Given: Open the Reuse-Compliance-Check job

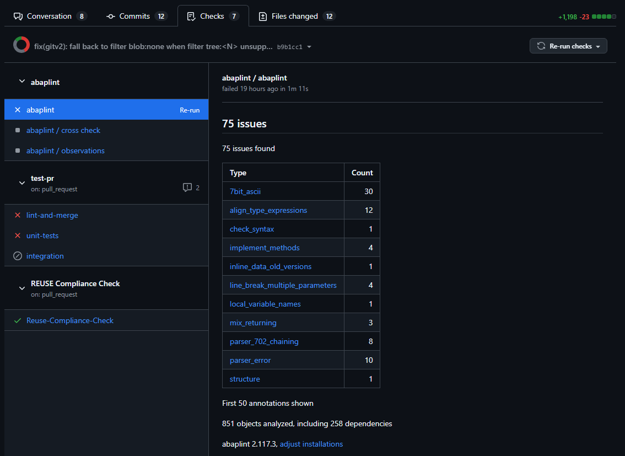Looking at the screenshot, I should pos(70,320).
